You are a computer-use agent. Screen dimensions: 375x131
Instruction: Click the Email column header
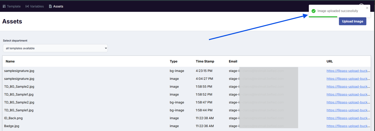point(233,61)
